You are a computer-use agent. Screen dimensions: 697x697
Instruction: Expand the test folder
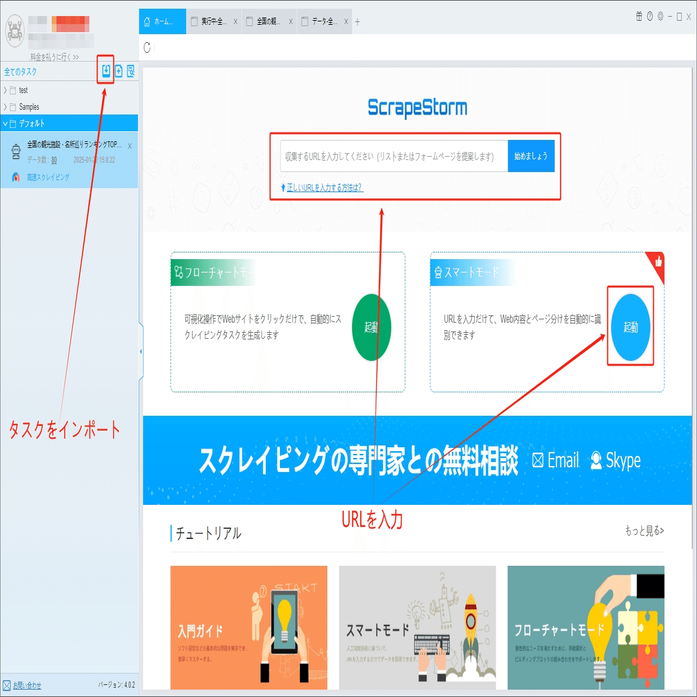(5, 90)
